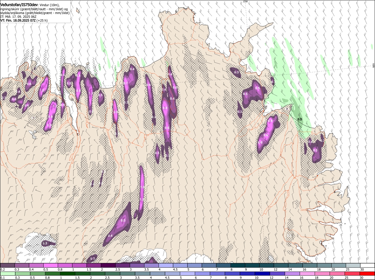Click the black '0.5' rain contour label
375x280 pixels.
pyautogui.click(x=300, y=119)
